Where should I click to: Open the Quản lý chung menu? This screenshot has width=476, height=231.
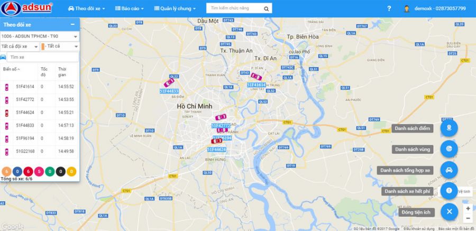(x=175, y=8)
